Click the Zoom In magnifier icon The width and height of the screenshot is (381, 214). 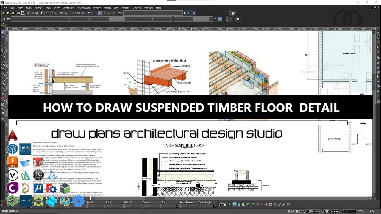pos(61,13)
